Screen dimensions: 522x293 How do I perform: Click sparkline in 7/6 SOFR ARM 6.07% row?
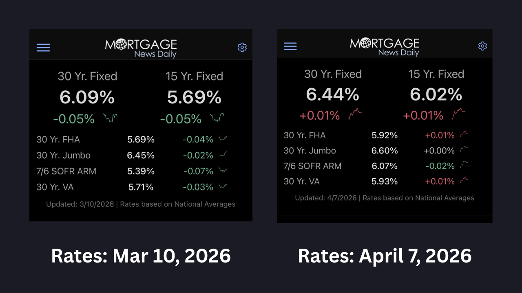click(x=464, y=165)
